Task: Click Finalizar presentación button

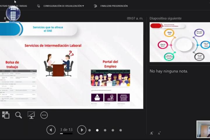Action: 114,6
